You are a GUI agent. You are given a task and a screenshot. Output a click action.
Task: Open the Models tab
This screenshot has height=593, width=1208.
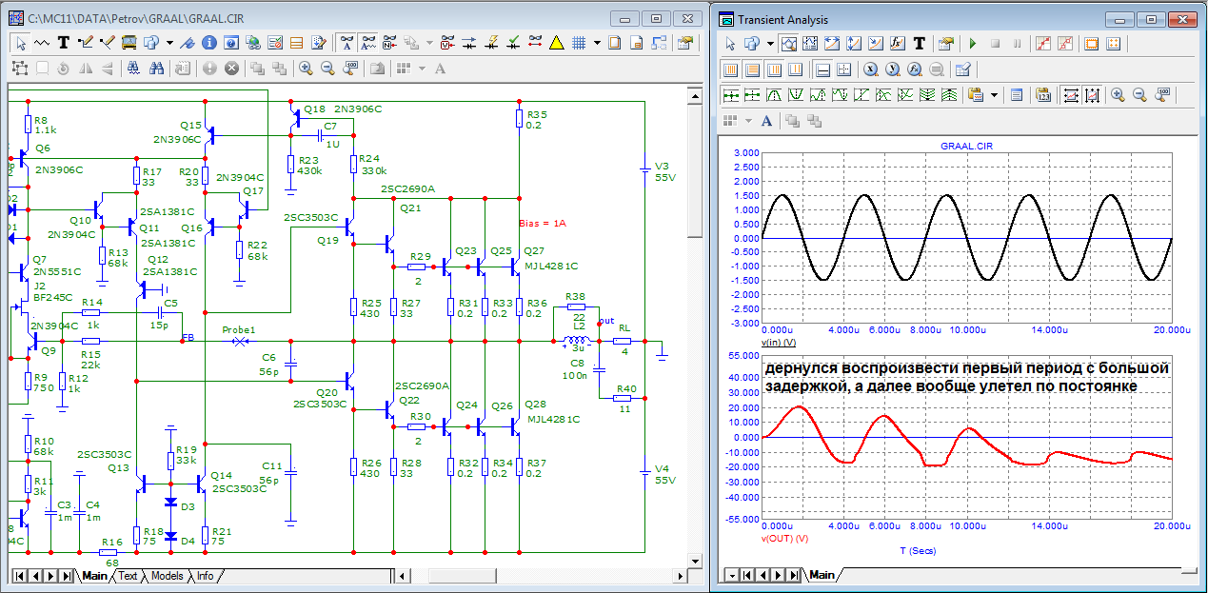click(167, 576)
